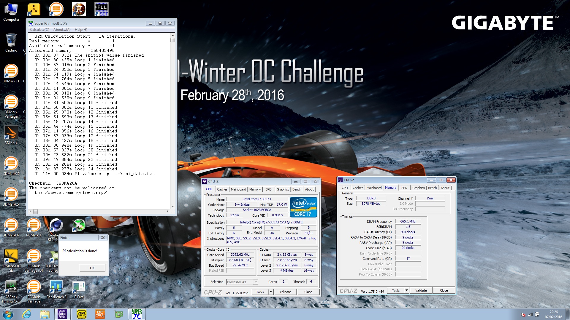Click Tools button in right CPU-Z window
The height and width of the screenshot is (320, 570).
pos(396,290)
